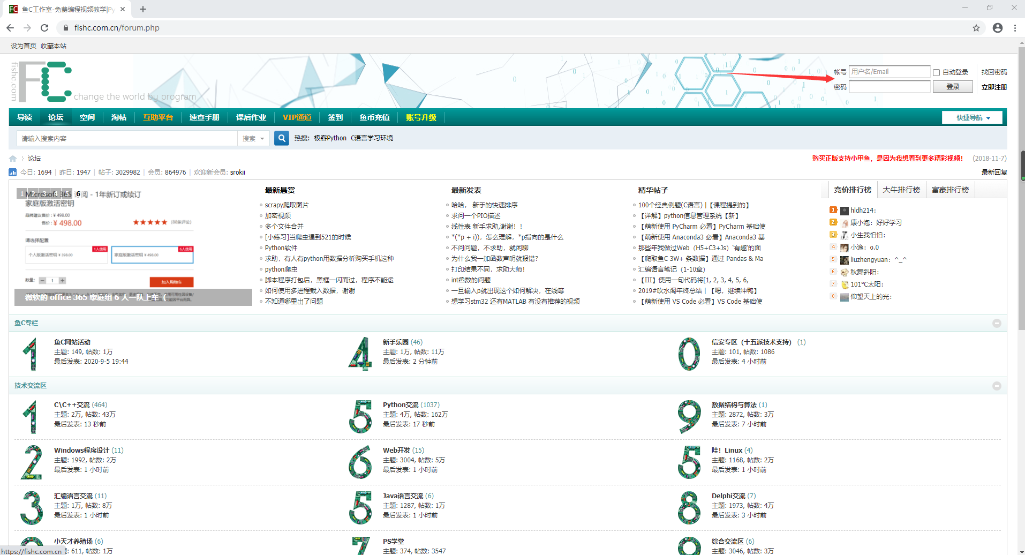The width and height of the screenshot is (1025, 555).
Task: Click liuzhengyuan's avatar in ranking list
Action: pos(845,260)
